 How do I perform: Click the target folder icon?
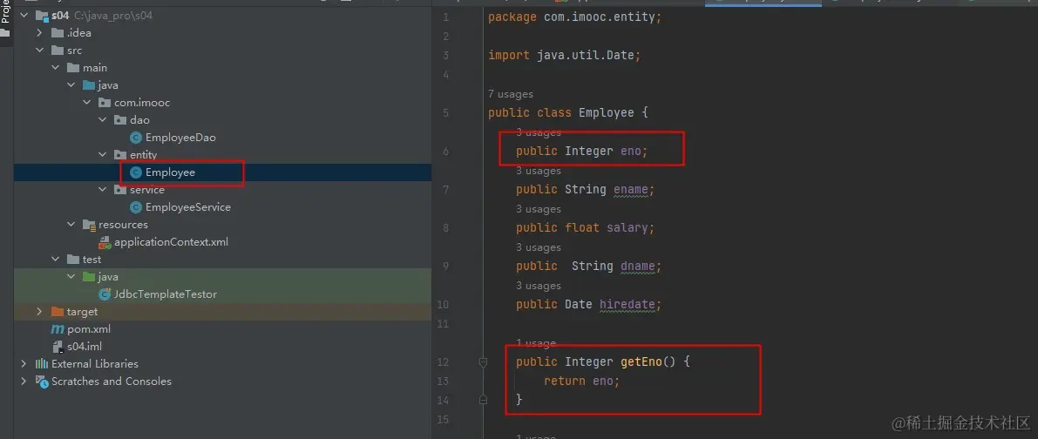[57, 312]
